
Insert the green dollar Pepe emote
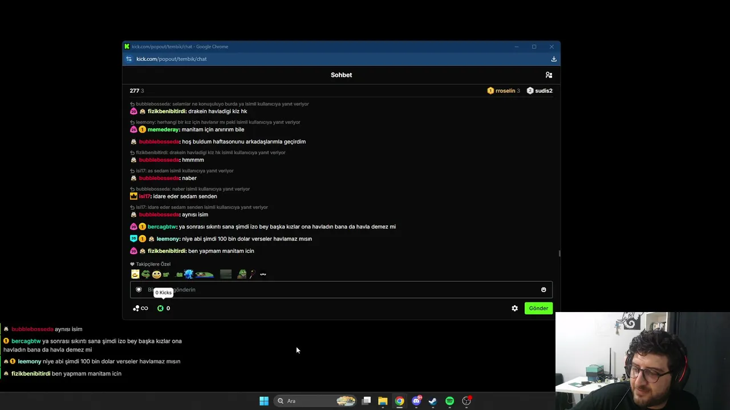(145, 274)
